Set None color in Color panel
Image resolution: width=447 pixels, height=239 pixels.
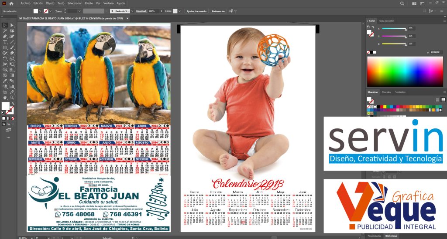pyautogui.click(x=369, y=52)
